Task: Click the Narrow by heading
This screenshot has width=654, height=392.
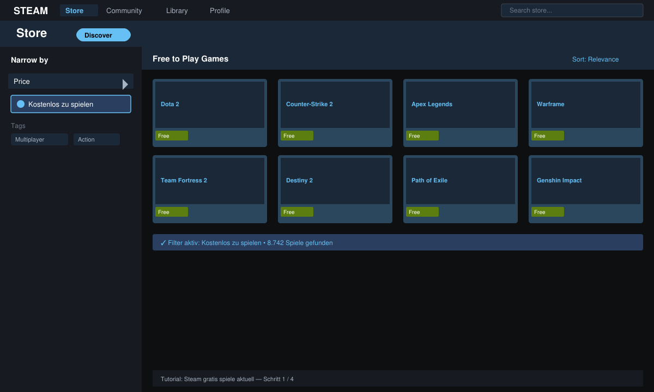Action: [29, 60]
